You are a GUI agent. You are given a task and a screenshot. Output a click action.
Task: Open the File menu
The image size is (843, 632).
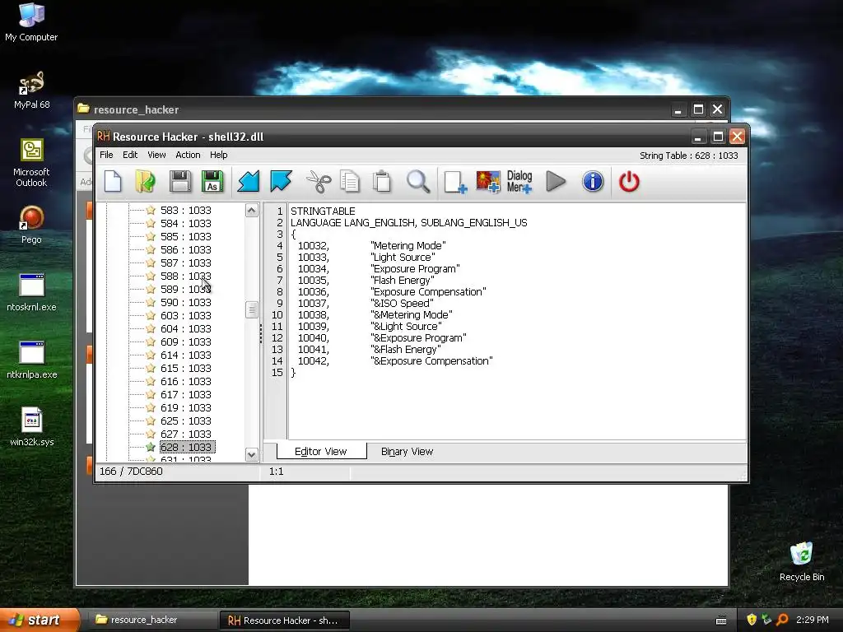[106, 155]
